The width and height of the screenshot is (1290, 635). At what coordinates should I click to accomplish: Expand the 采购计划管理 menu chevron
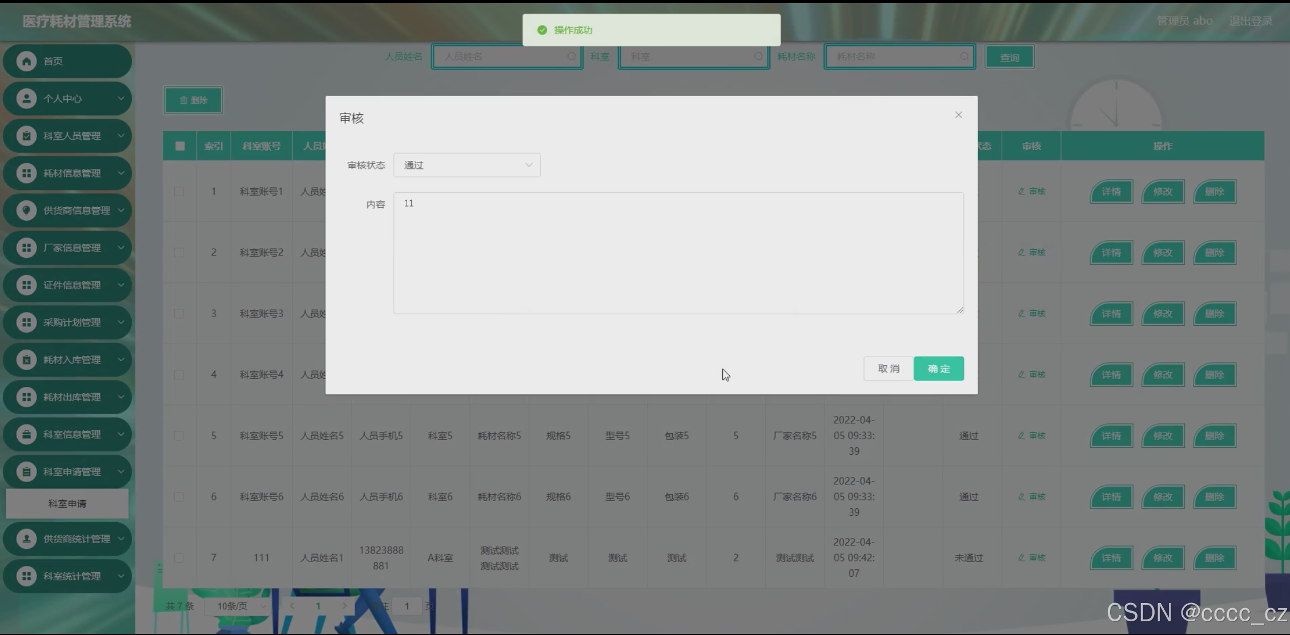121,322
